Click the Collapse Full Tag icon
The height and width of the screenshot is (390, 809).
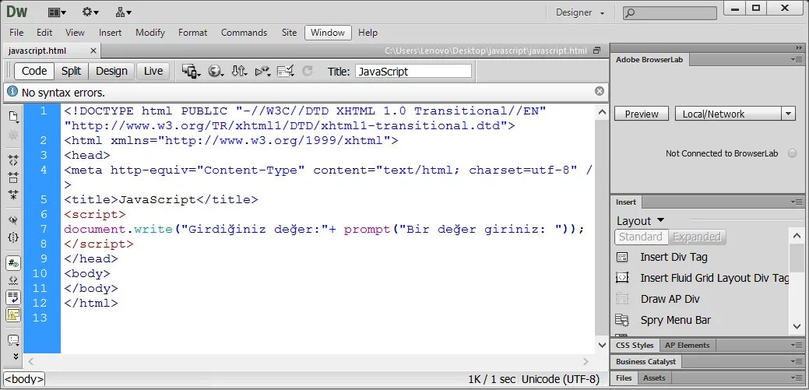(13, 160)
